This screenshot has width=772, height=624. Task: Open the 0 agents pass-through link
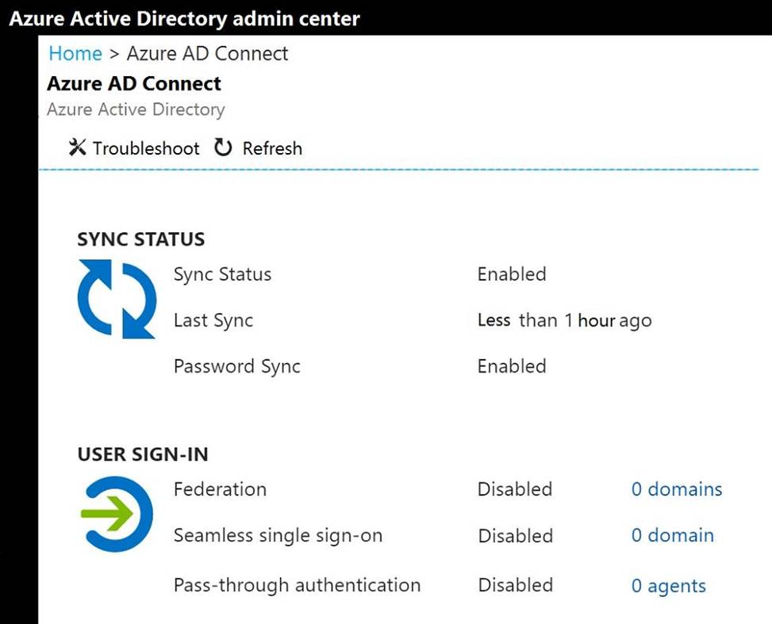pyautogui.click(x=668, y=586)
